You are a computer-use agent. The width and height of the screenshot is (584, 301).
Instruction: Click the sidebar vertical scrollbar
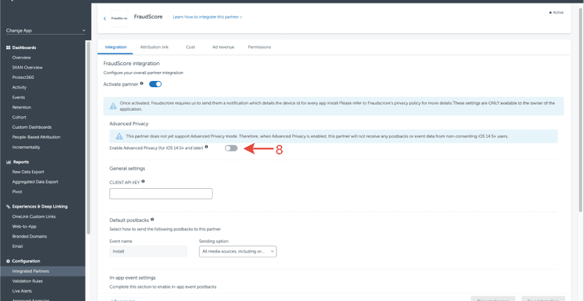click(x=88, y=138)
